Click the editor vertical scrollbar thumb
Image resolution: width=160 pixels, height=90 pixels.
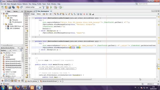point(157,66)
